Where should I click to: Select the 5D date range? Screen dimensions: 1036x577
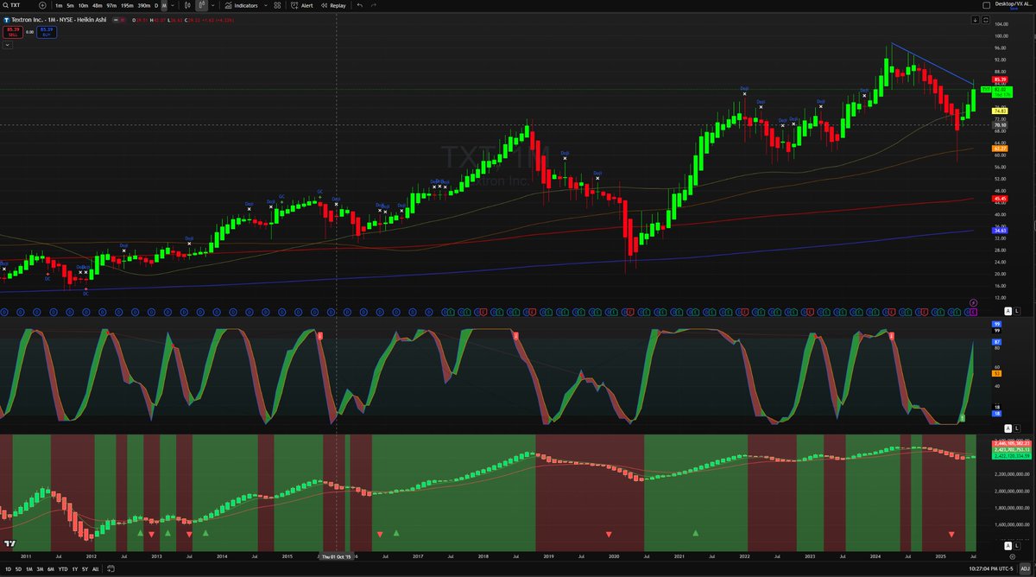click(17, 570)
